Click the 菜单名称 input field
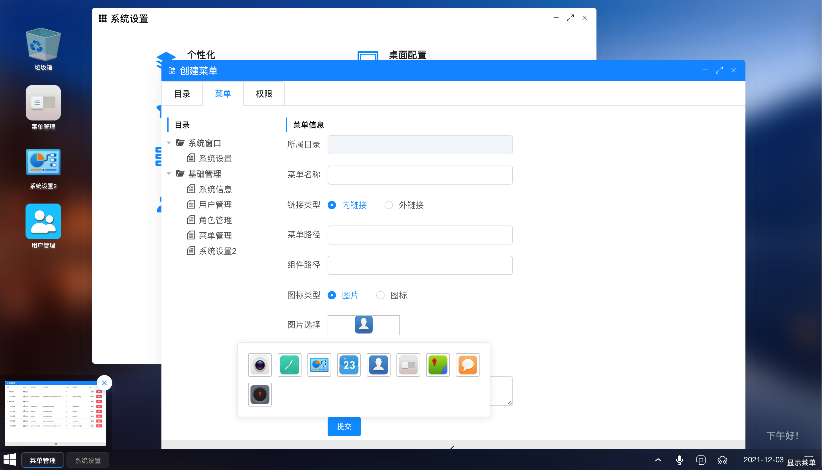 pos(420,175)
